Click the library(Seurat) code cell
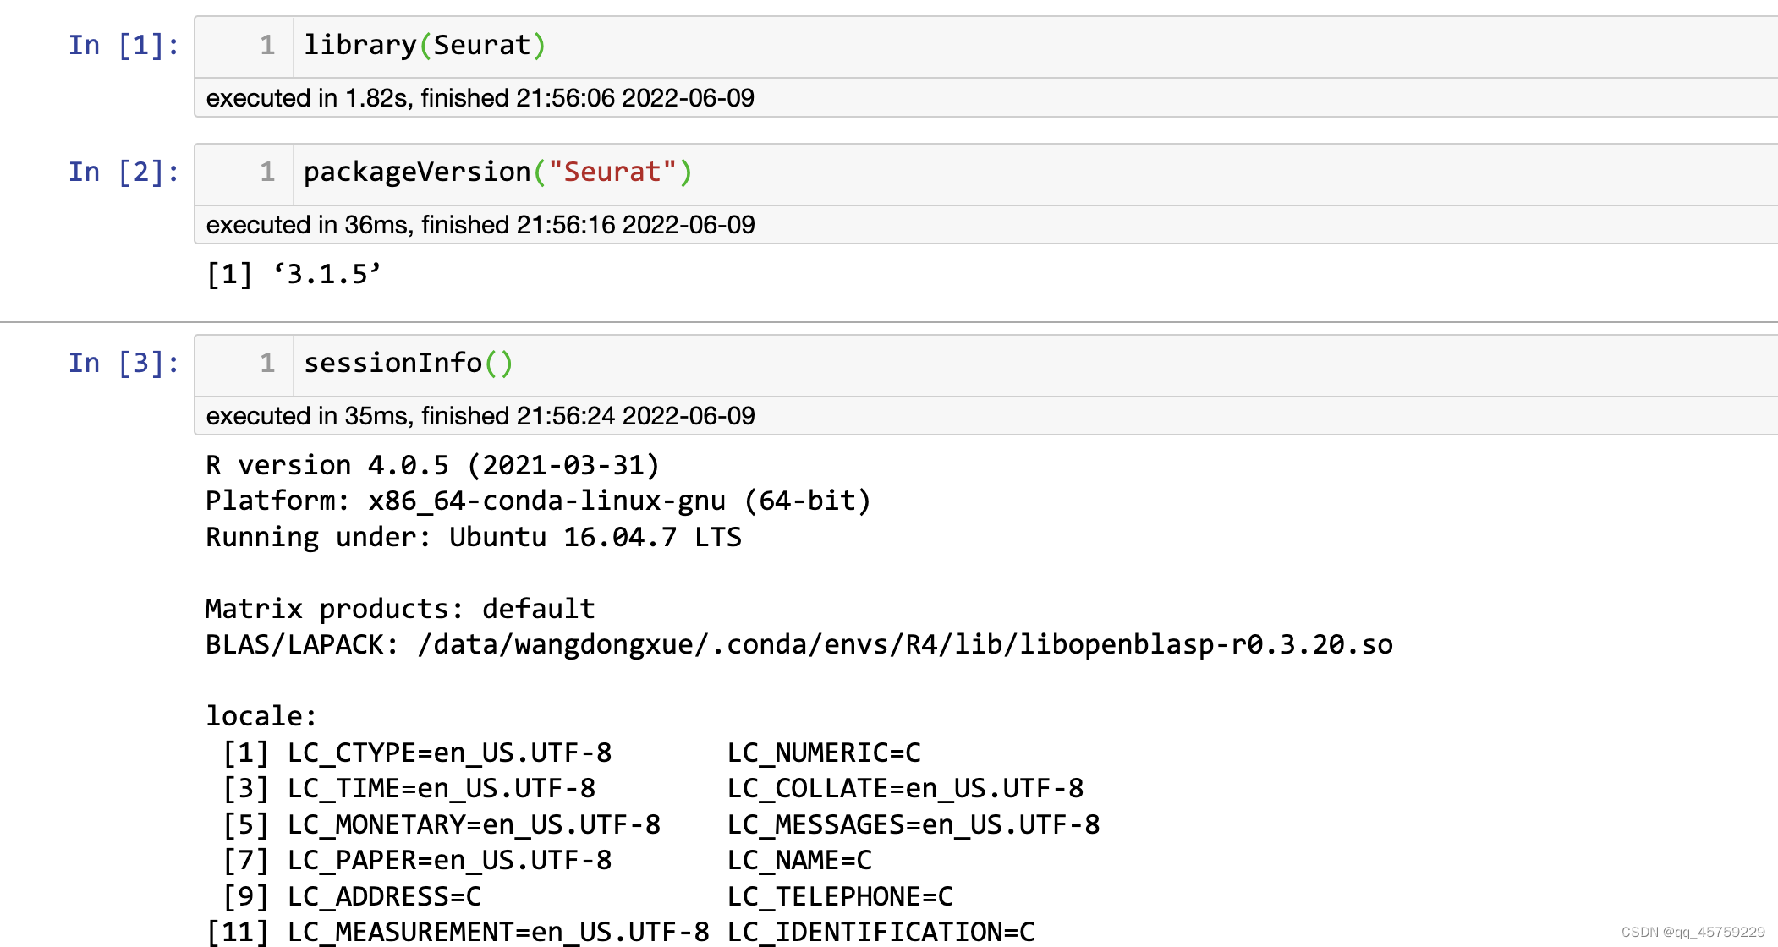This screenshot has height=947, width=1778. (x=985, y=47)
